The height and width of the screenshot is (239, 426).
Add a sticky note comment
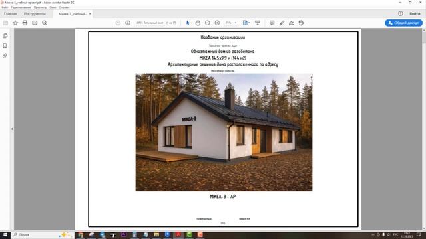(272, 23)
